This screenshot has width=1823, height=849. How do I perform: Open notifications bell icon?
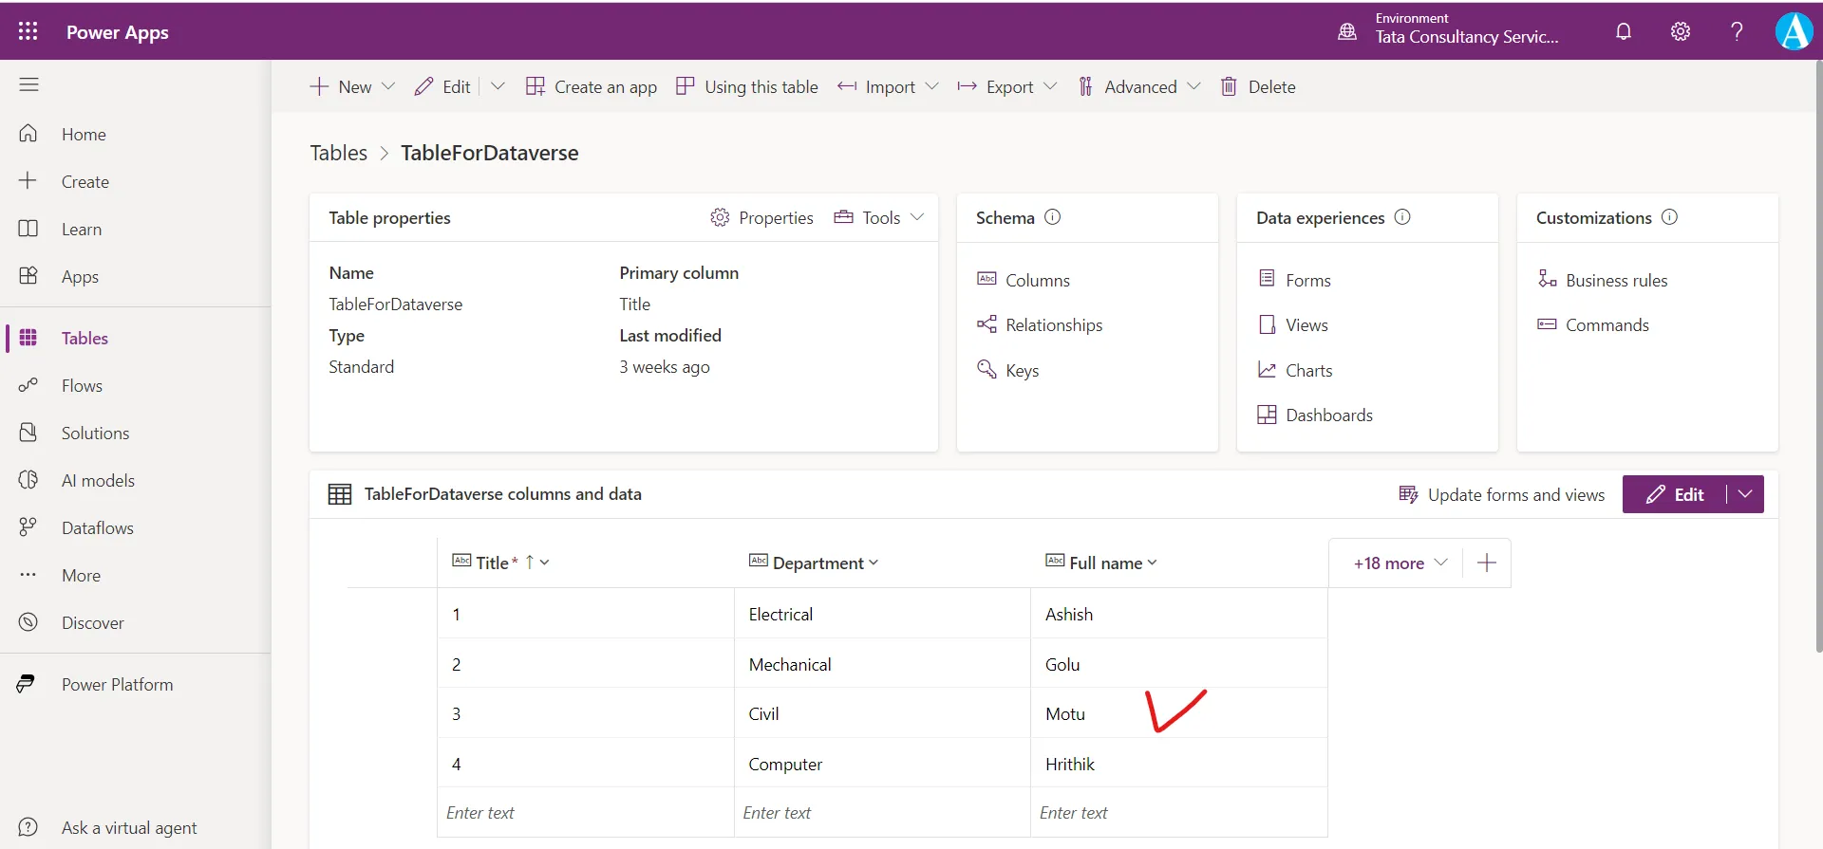[1624, 31]
